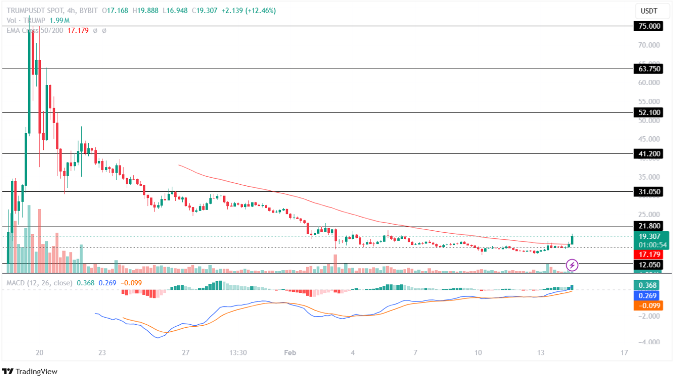674x377 pixels.
Task: Select the 12.050 horizontal line price label
Action: [648, 265]
